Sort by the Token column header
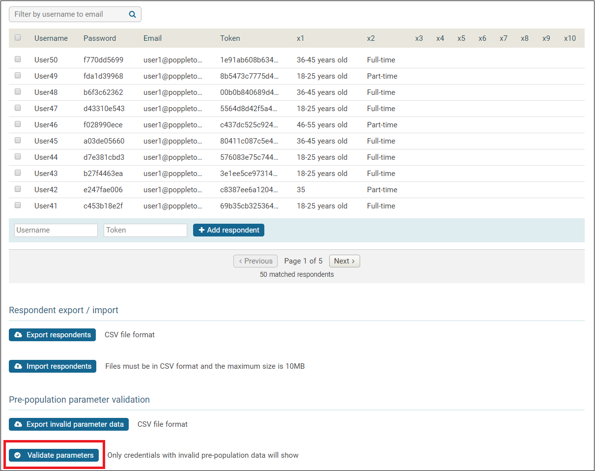Screen dimensions: 595x471 pos(230,38)
